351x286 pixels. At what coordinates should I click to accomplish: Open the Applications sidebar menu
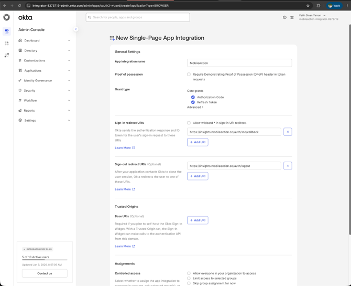[x=45, y=70]
